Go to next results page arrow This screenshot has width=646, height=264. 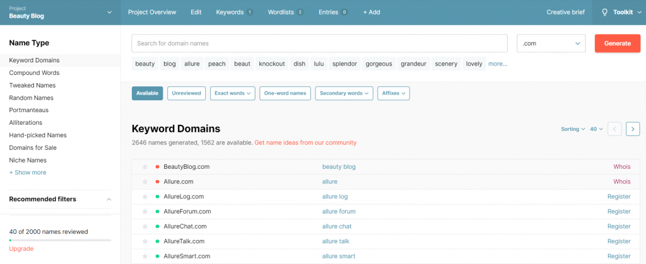point(633,129)
